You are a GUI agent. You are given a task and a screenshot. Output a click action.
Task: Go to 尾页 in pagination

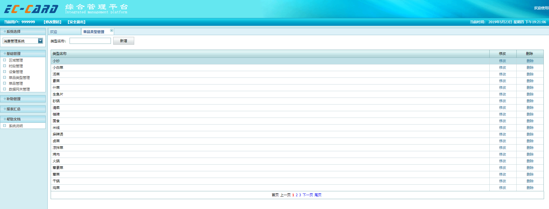pos(318,195)
